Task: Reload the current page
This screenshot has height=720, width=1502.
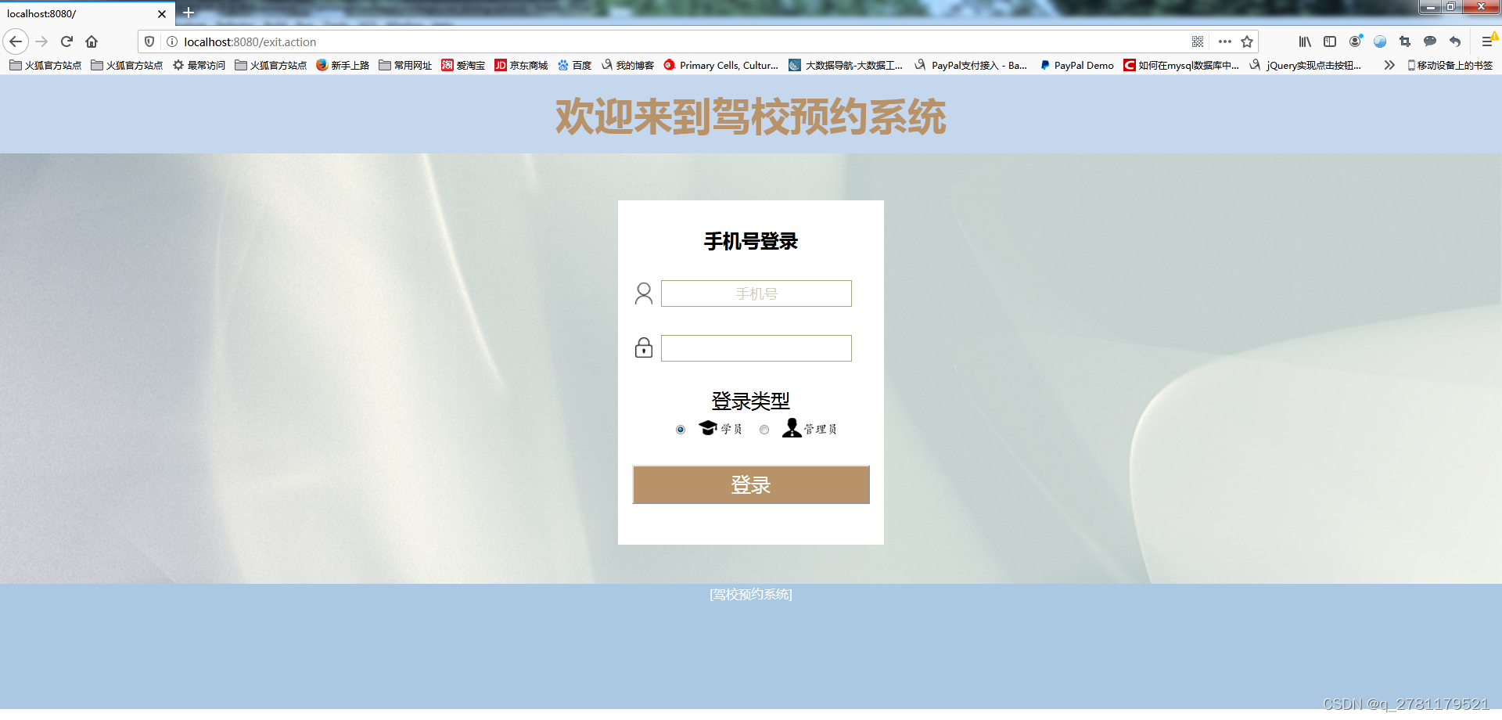Action: pos(66,41)
